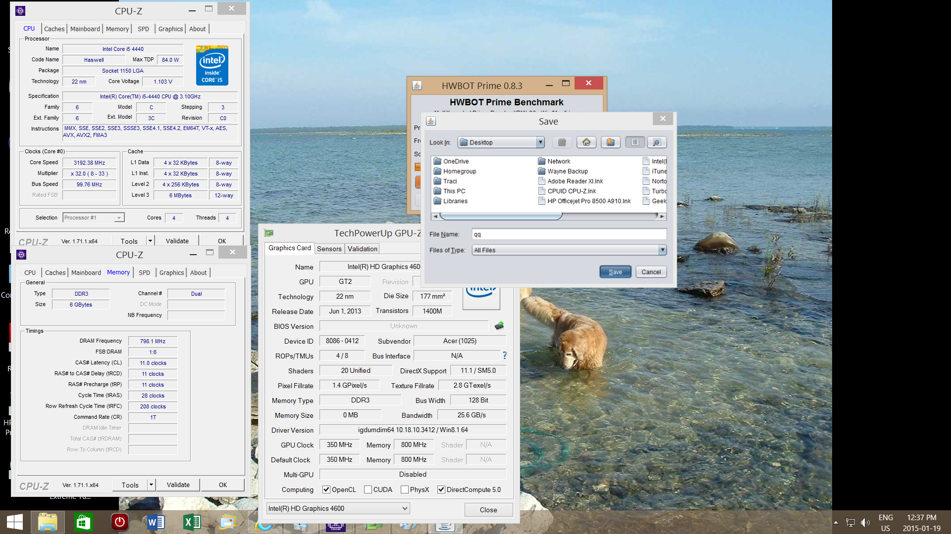Click the Save button in Save dialog
This screenshot has height=534, width=951.
pos(615,272)
